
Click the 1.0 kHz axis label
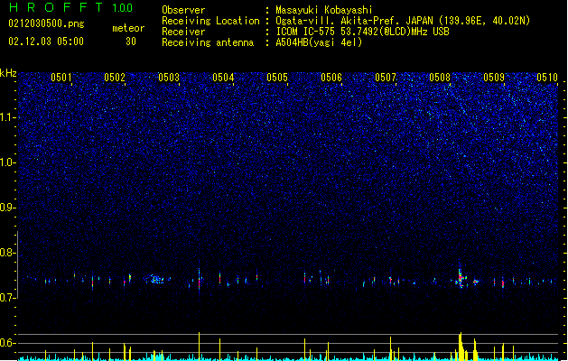pyautogui.click(x=7, y=162)
